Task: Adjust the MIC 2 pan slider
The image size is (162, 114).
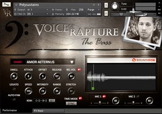Action: pos(133,103)
